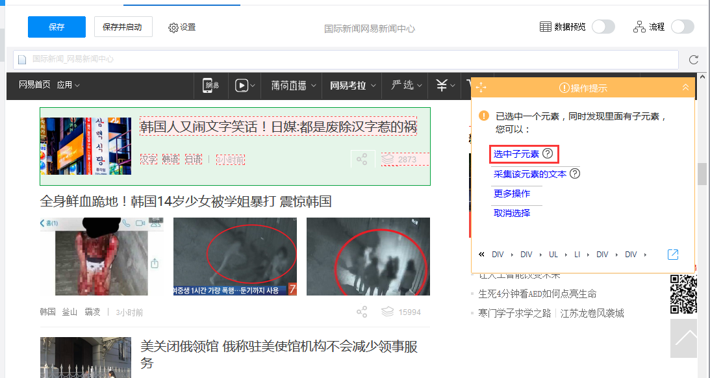Screen dimensions: 710x378
Task: Click the 采集该元素的文本 option
Action: tap(530, 174)
